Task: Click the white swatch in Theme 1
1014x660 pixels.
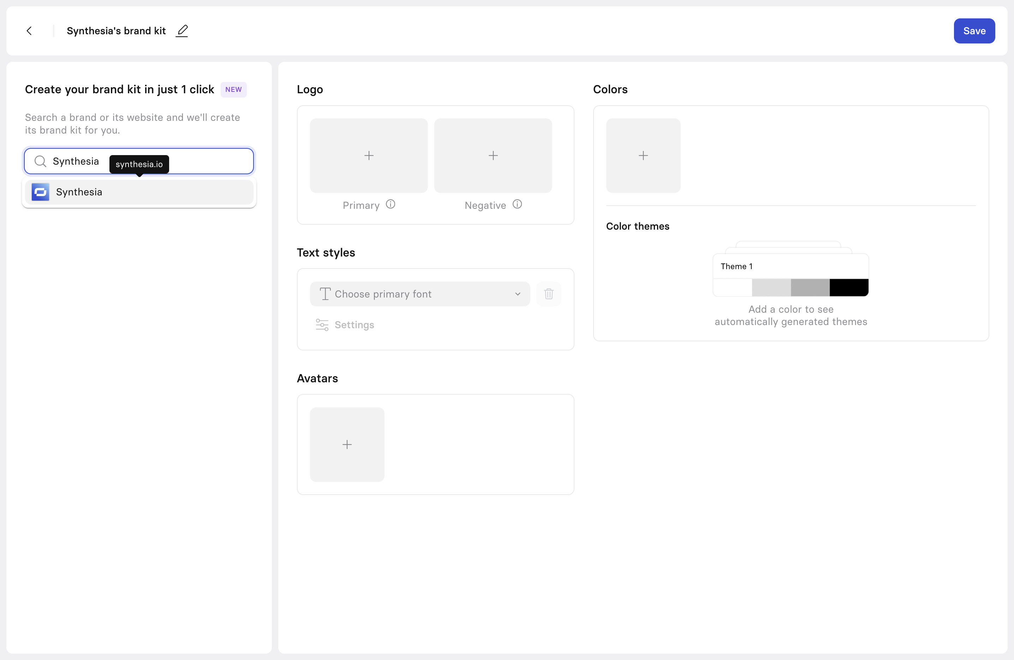Action: [x=732, y=287]
